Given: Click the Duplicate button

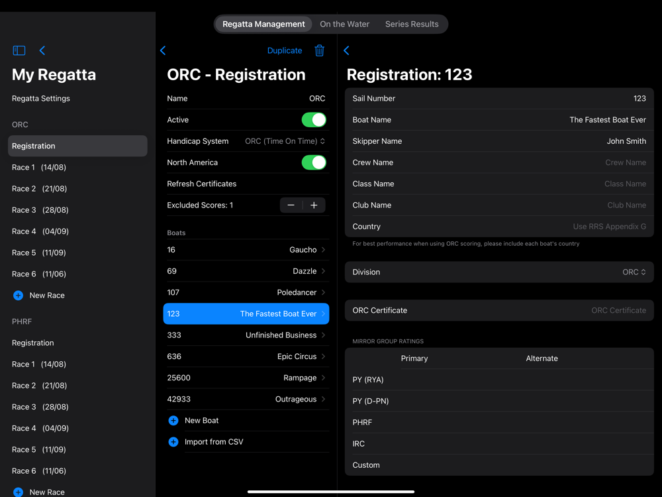Looking at the screenshot, I should point(285,51).
